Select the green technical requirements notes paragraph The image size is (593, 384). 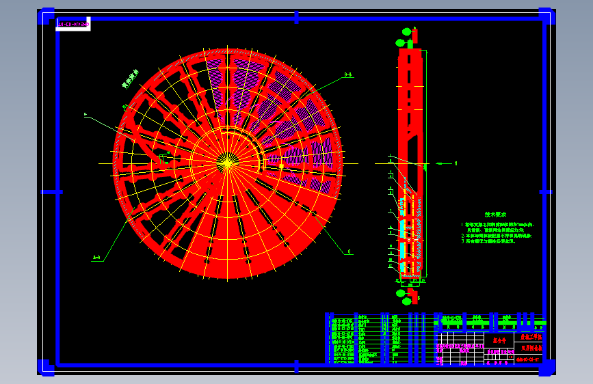(x=497, y=233)
